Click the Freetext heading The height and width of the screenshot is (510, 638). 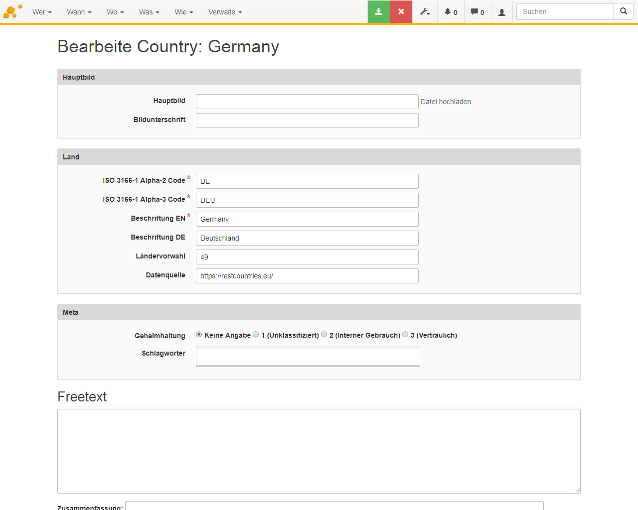(82, 396)
